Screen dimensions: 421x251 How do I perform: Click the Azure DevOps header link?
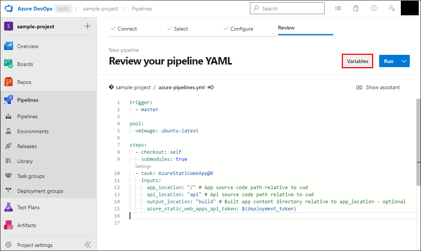(35, 9)
